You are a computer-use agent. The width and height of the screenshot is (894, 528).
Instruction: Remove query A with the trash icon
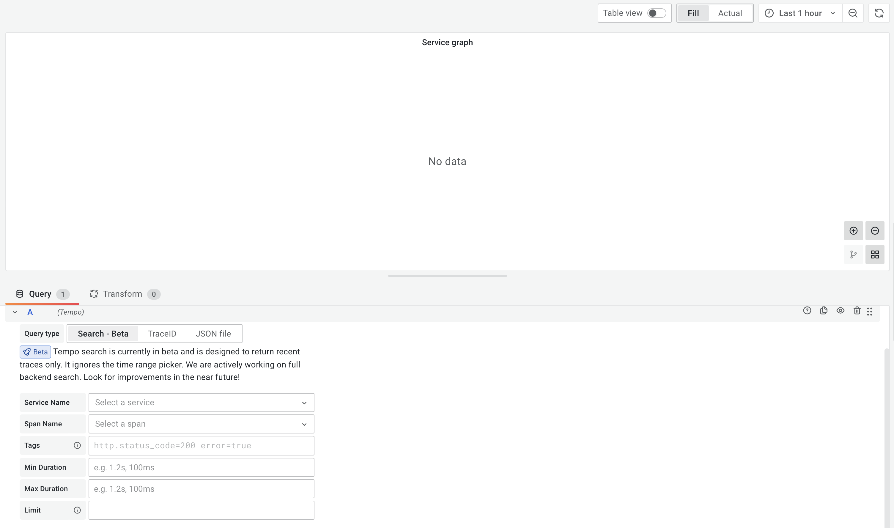point(857,310)
